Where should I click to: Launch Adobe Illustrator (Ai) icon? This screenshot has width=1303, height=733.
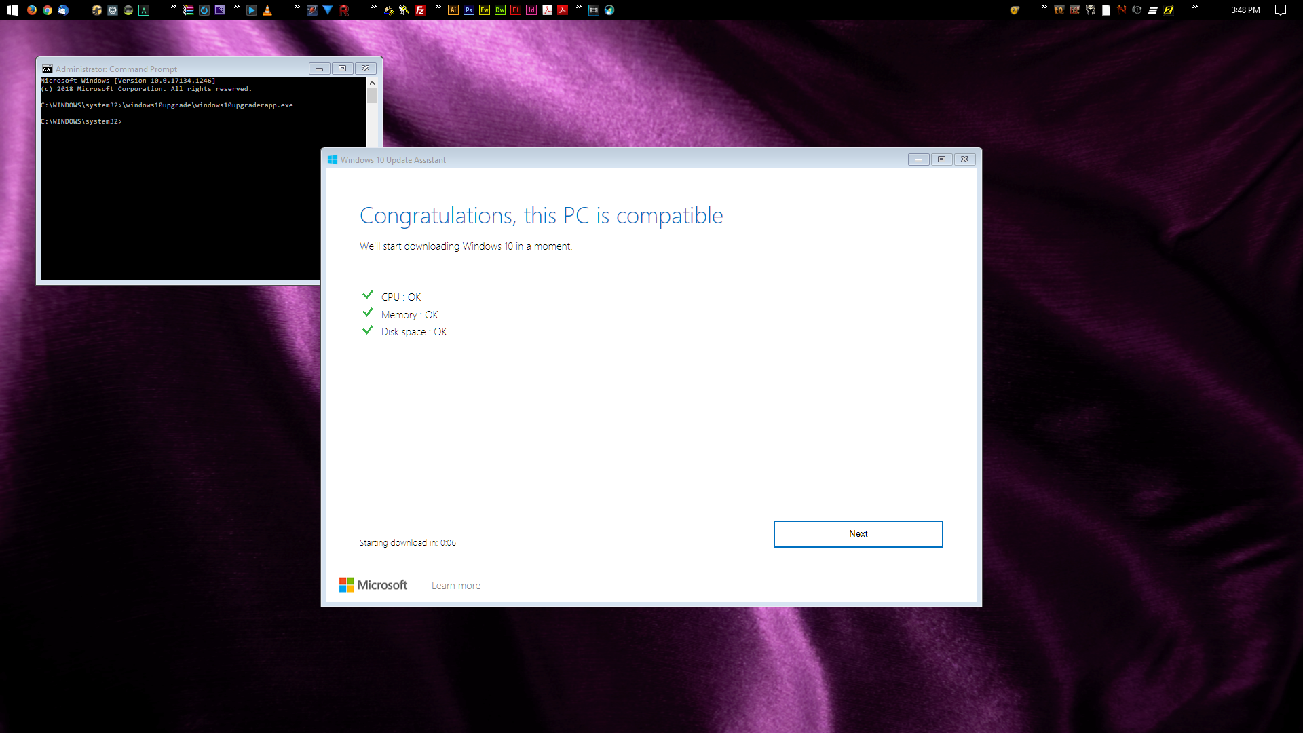(x=453, y=10)
